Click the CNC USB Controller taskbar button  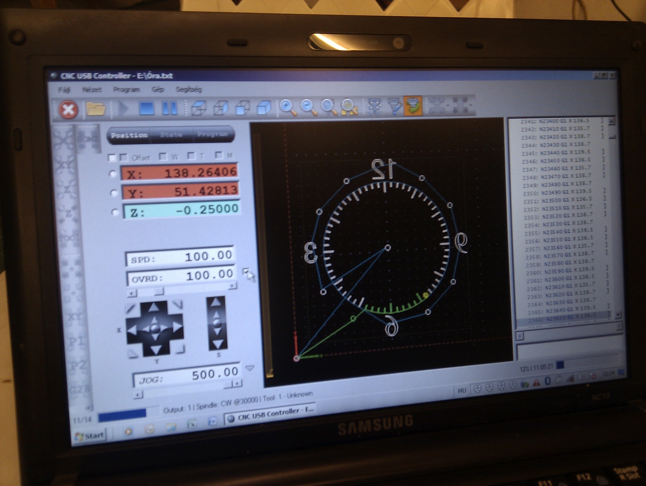(271, 415)
